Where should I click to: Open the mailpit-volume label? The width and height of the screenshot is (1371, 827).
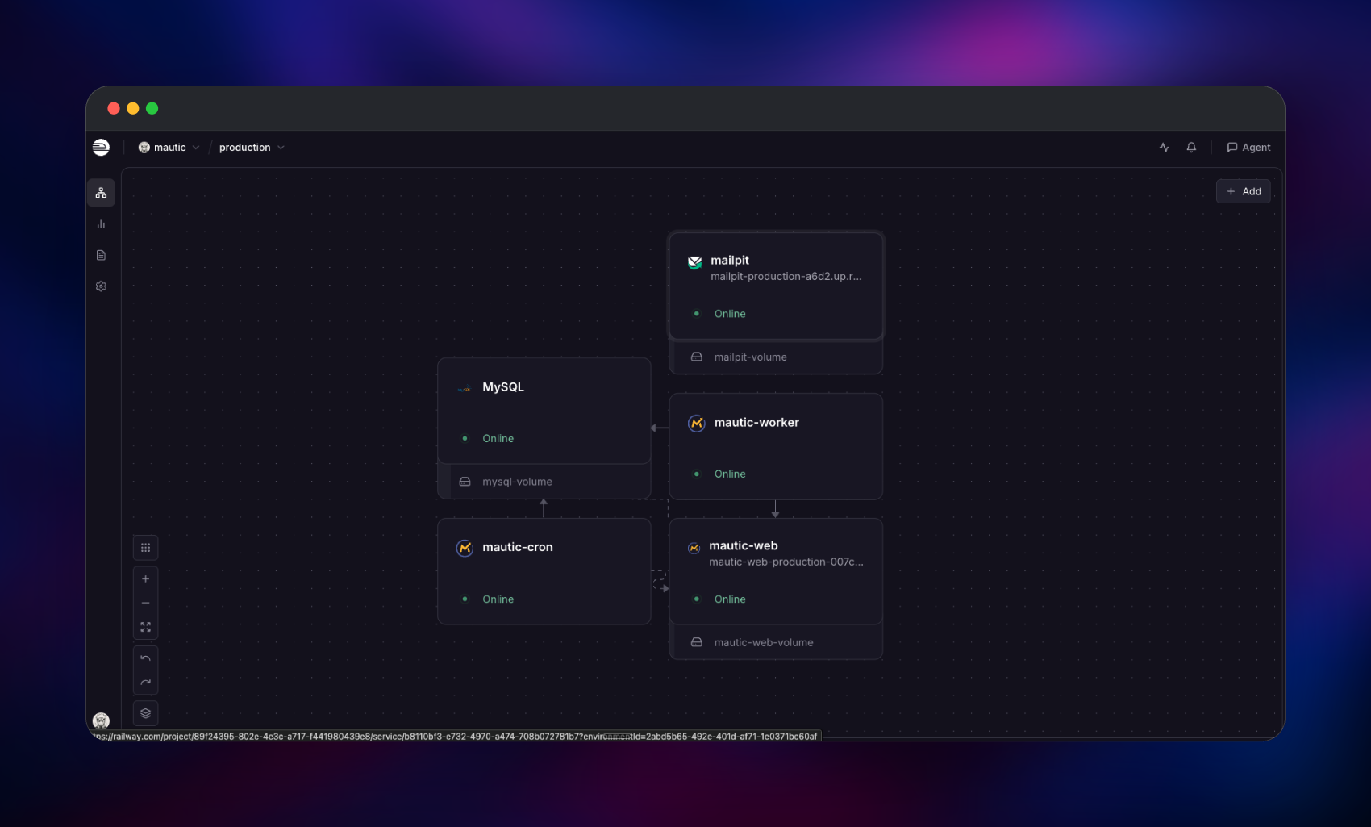[751, 357]
